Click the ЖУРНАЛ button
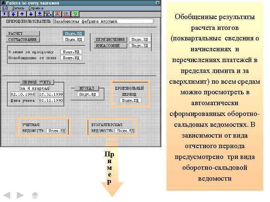The image size is (270, 202). point(87,88)
